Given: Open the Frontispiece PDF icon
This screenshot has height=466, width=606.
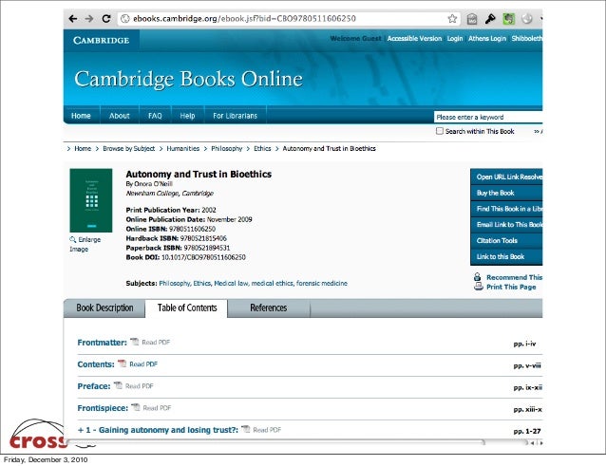Looking at the screenshot, I should (x=136, y=407).
